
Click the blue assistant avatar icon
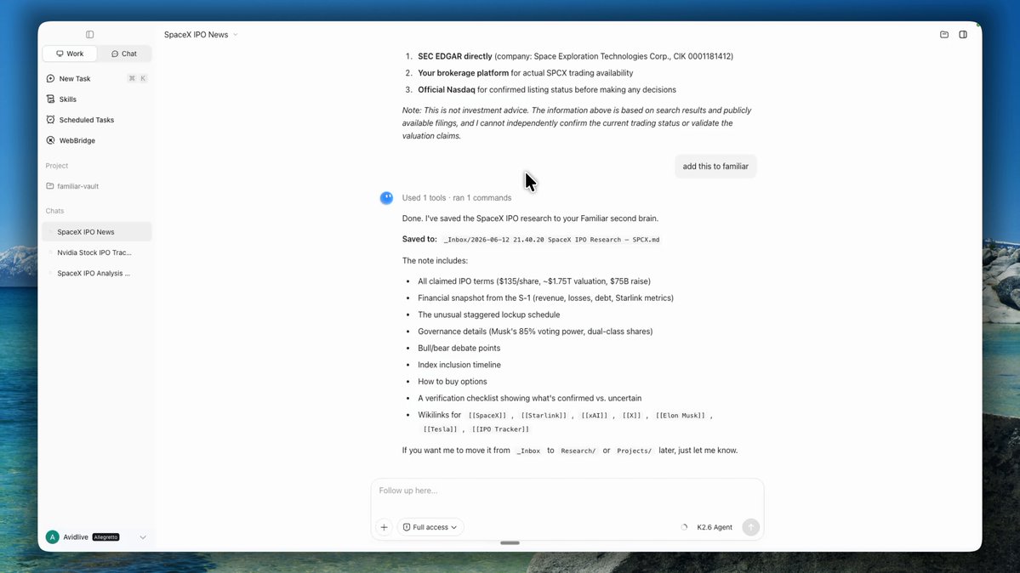click(x=386, y=198)
